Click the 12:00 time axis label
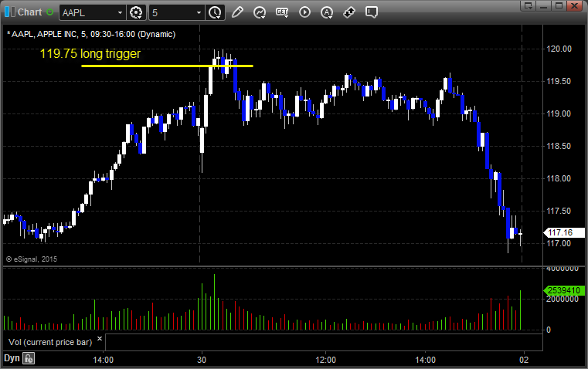This screenshot has width=588, height=369. tap(325, 360)
